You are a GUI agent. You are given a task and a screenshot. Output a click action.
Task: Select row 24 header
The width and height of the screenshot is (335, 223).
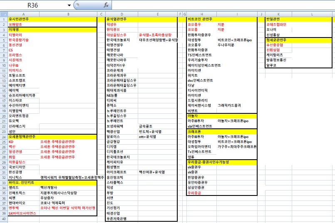pos(4,137)
